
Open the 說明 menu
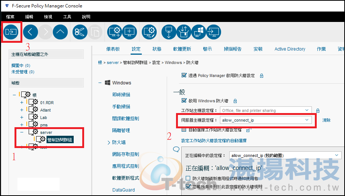(x=86, y=17)
